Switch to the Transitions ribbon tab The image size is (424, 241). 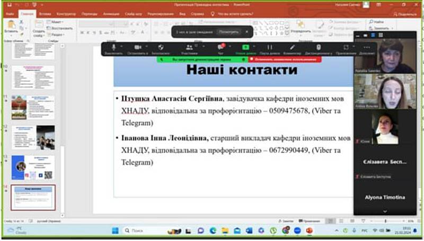pos(90,14)
